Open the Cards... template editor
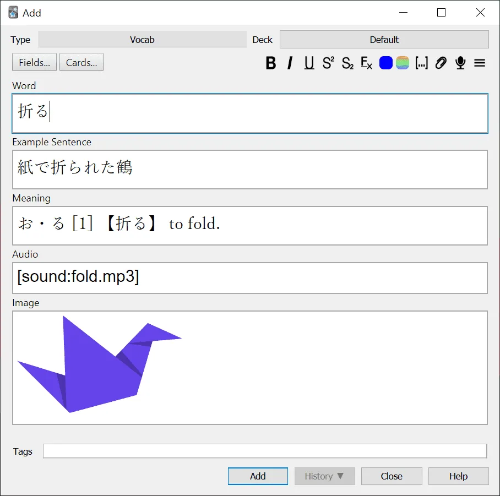The width and height of the screenshot is (500, 496). coord(81,62)
